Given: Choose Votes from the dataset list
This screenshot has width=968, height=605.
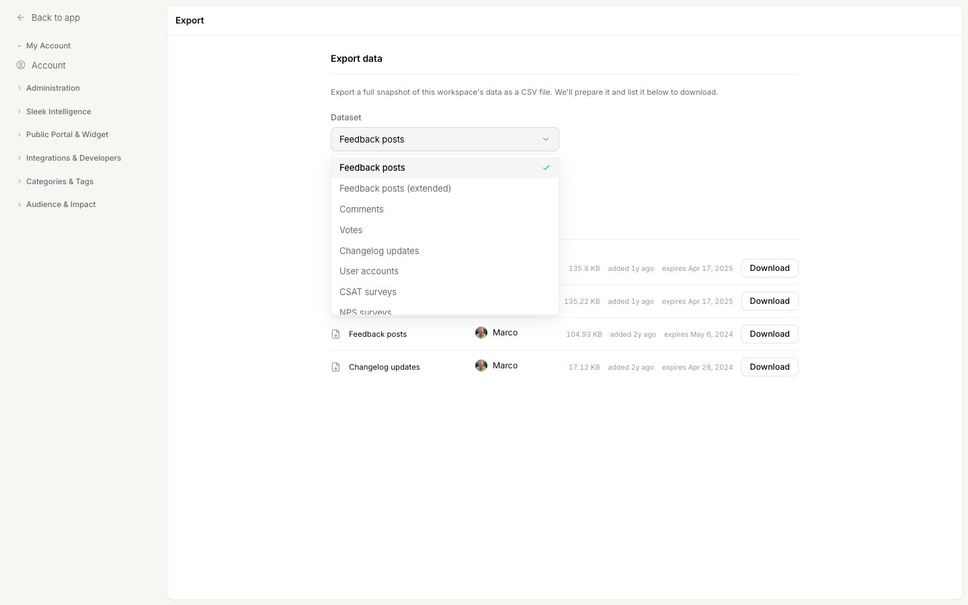Looking at the screenshot, I should pos(445,230).
